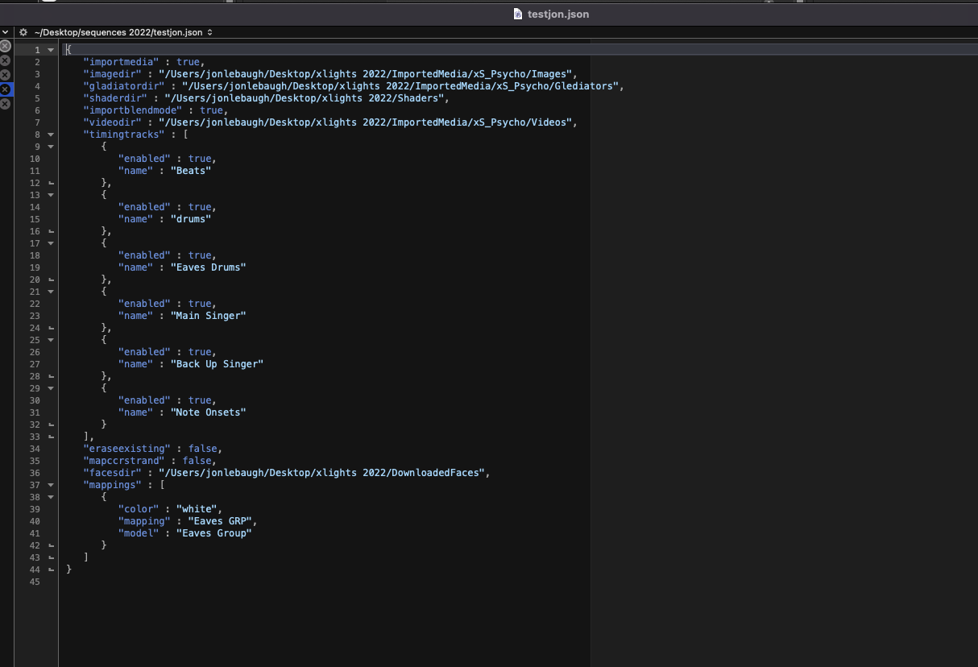Screen dimensions: 978x667
Task: Collapse the timingtracks array fold on line 8
Action: pos(50,135)
